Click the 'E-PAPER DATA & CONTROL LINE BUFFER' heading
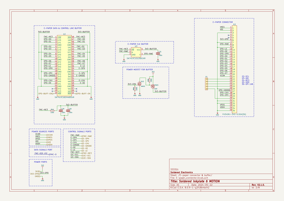Viewport: 284px width, 201px height. point(63,28)
